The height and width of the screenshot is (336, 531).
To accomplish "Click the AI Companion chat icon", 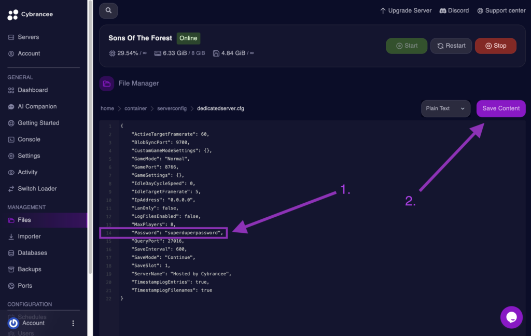I will pos(11,107).
